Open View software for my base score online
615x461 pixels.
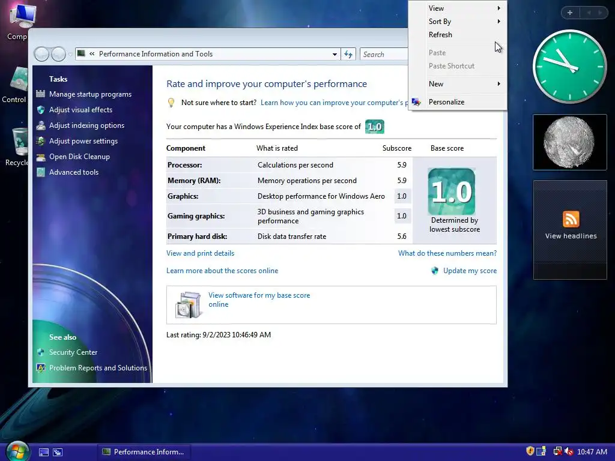click(x=259, y=300)
